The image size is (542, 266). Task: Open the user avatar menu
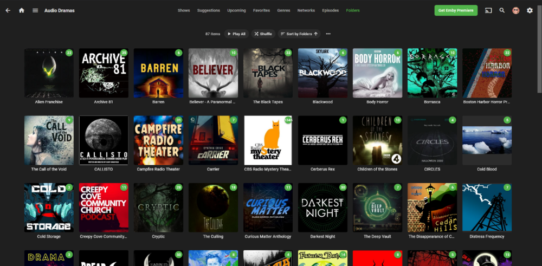pyautogui.click(x=516, y=10)
